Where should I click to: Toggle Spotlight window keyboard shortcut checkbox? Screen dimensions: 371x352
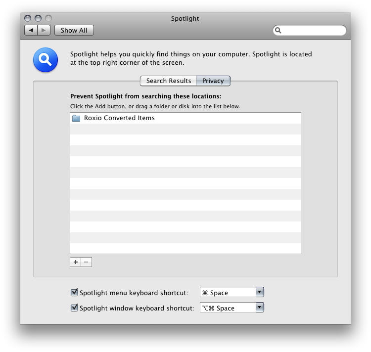tap(74, 308)
